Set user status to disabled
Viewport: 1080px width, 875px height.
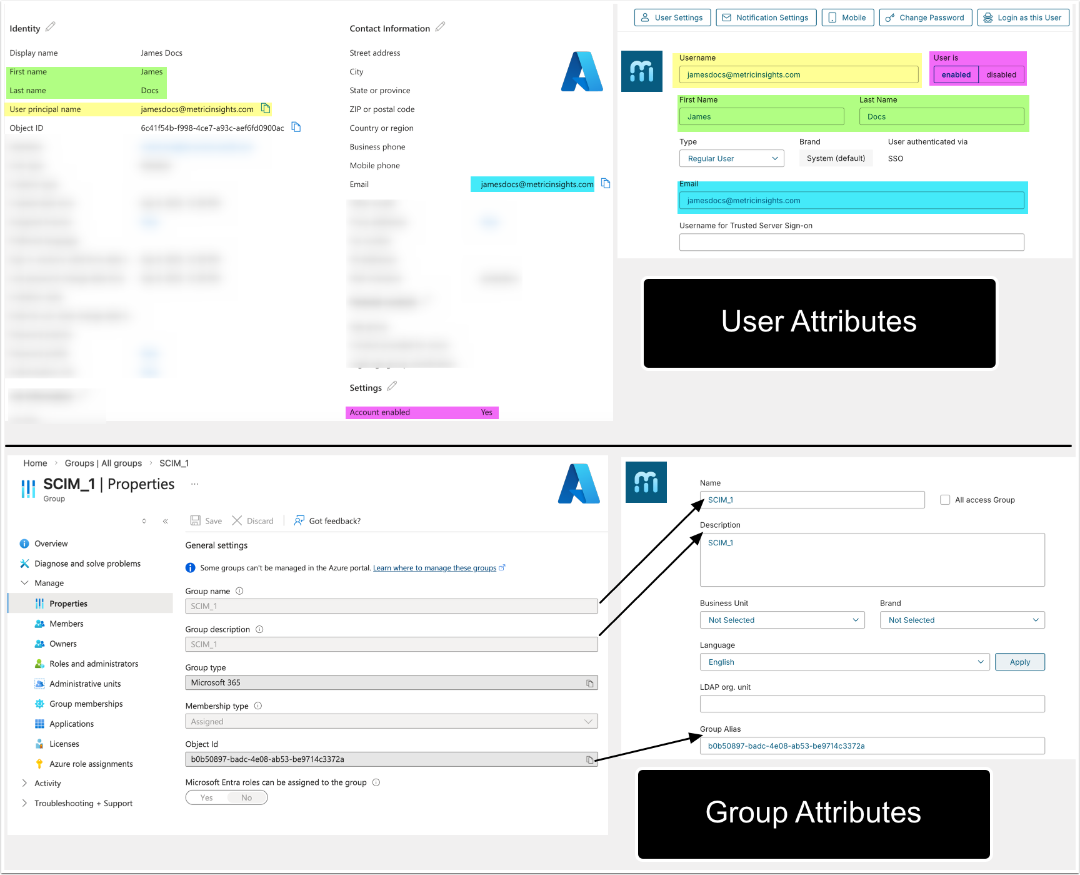[1001, 74]
